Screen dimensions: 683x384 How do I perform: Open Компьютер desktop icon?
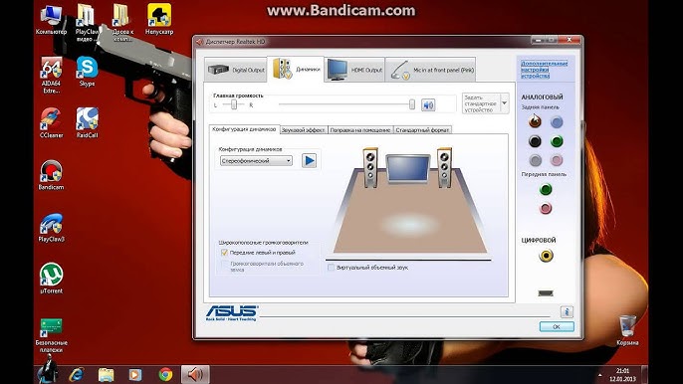51,20
